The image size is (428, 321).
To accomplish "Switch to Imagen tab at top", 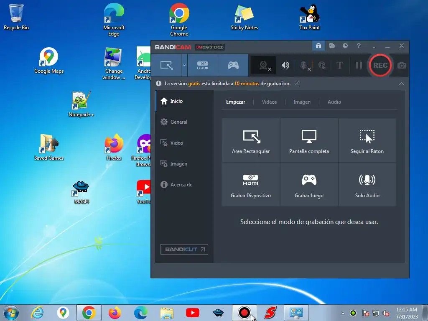I will click(x=302, y=102).
